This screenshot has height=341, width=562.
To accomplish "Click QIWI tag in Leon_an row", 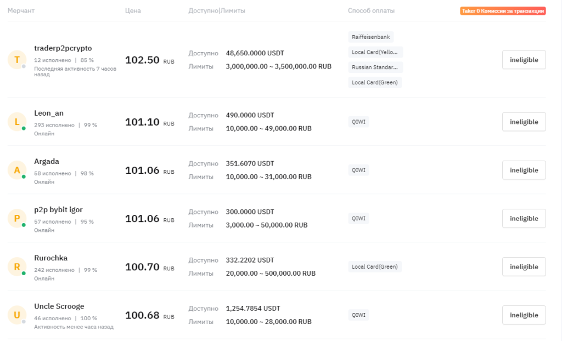I will tap(358, 122).
